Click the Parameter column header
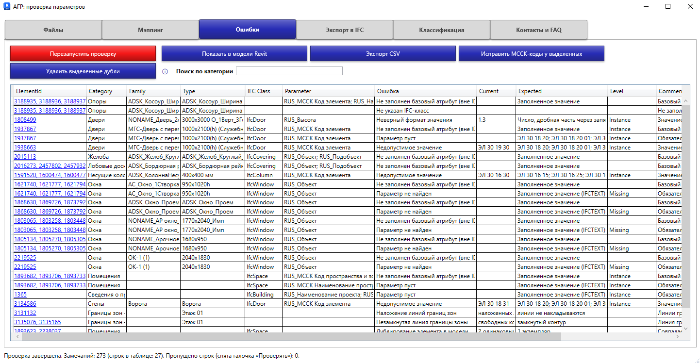 [329, 91]
